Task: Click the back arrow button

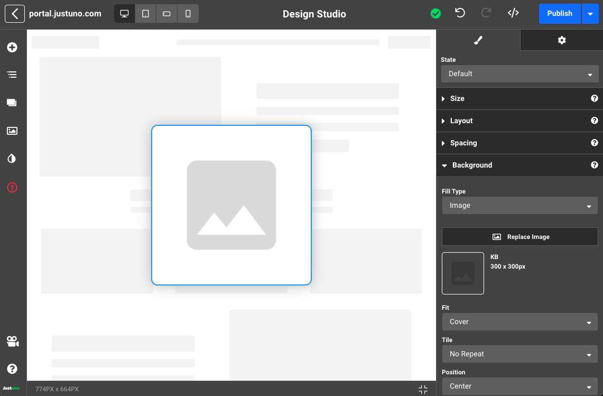Action: tap(15, 14)
